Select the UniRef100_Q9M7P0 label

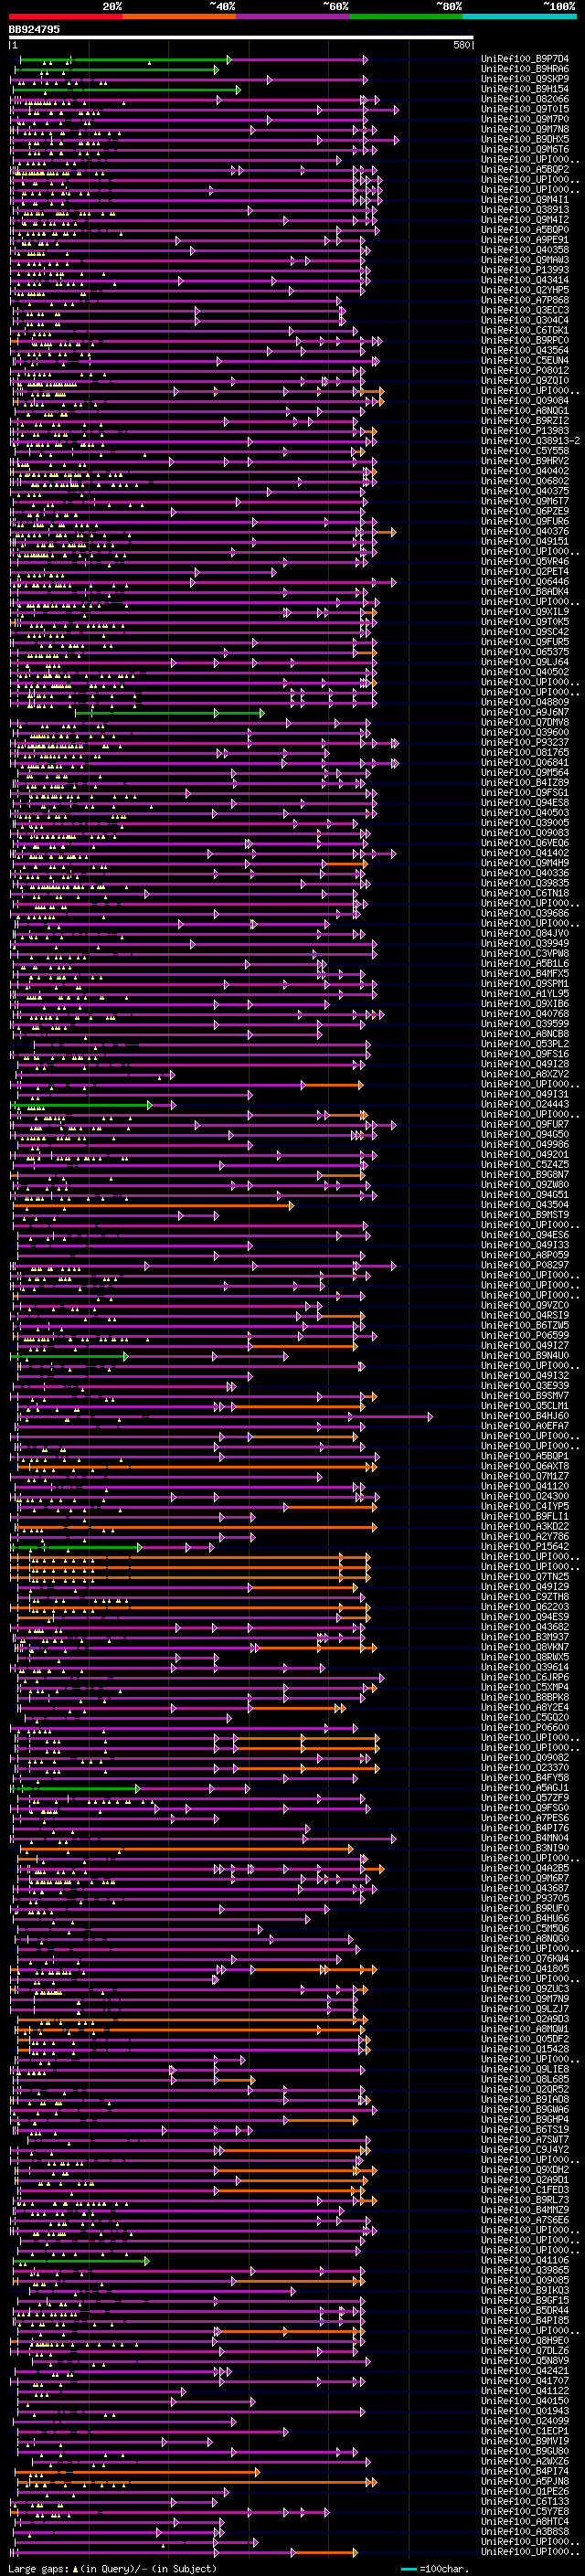(525, 119)
